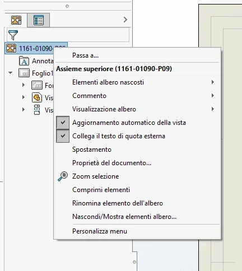
Task: Click the bottom panel splitter handle dot
Action: [134, 262]
